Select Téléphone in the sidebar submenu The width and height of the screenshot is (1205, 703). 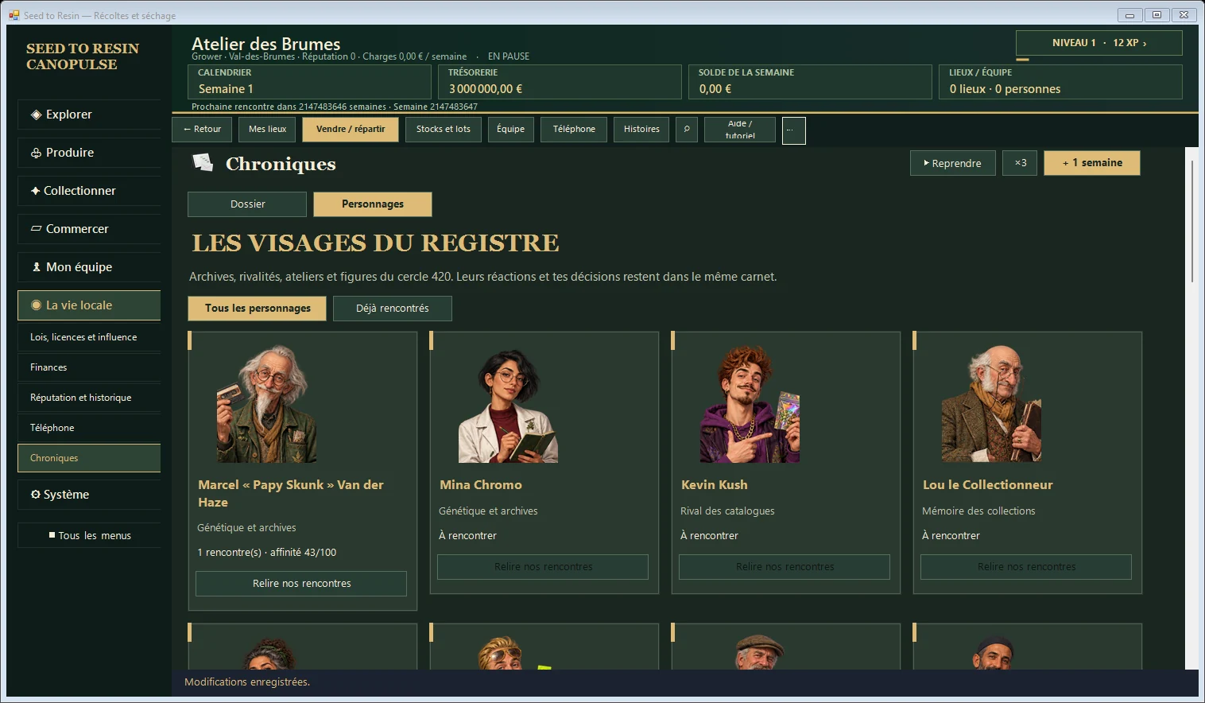[89, 428]
